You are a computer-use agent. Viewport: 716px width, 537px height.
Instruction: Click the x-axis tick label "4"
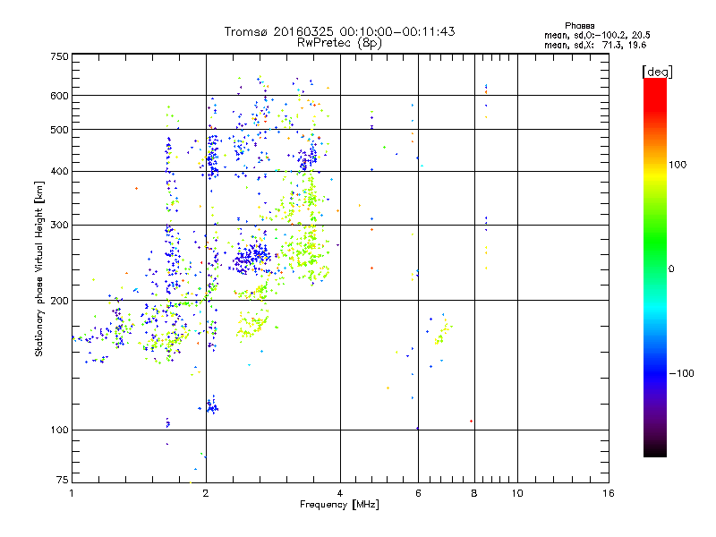[340, 493]
